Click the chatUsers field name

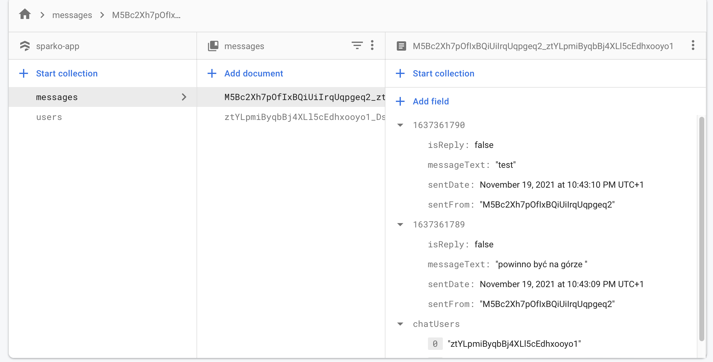[436, 324]
